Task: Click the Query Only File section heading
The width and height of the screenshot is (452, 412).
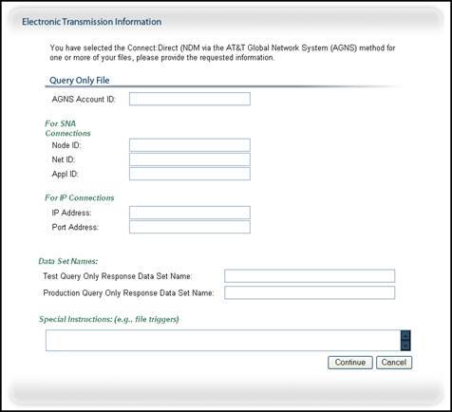Action: [80, 81]
